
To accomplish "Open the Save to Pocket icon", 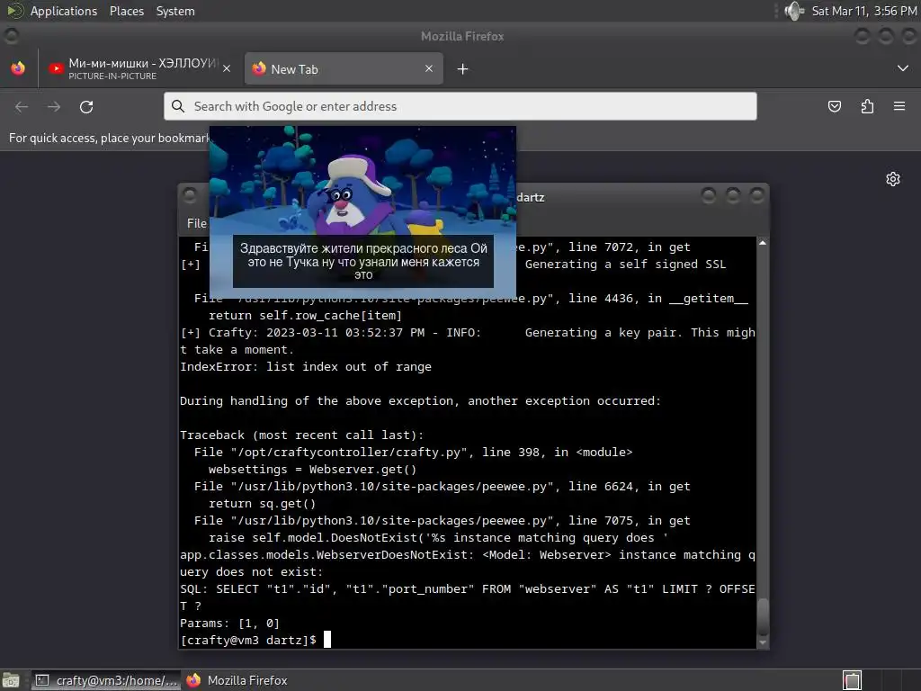I will click(x=835, y=106).
